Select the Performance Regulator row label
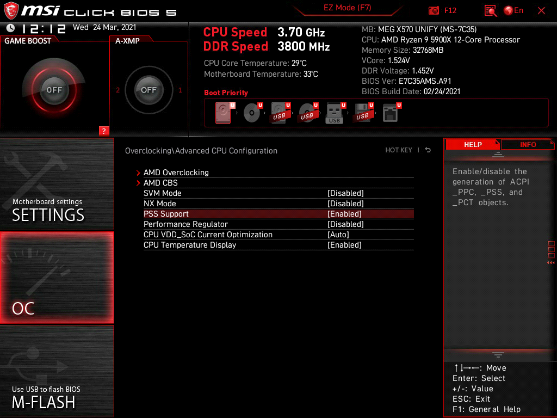This screenshot has height=418, width=557. (x=185, y=224)
